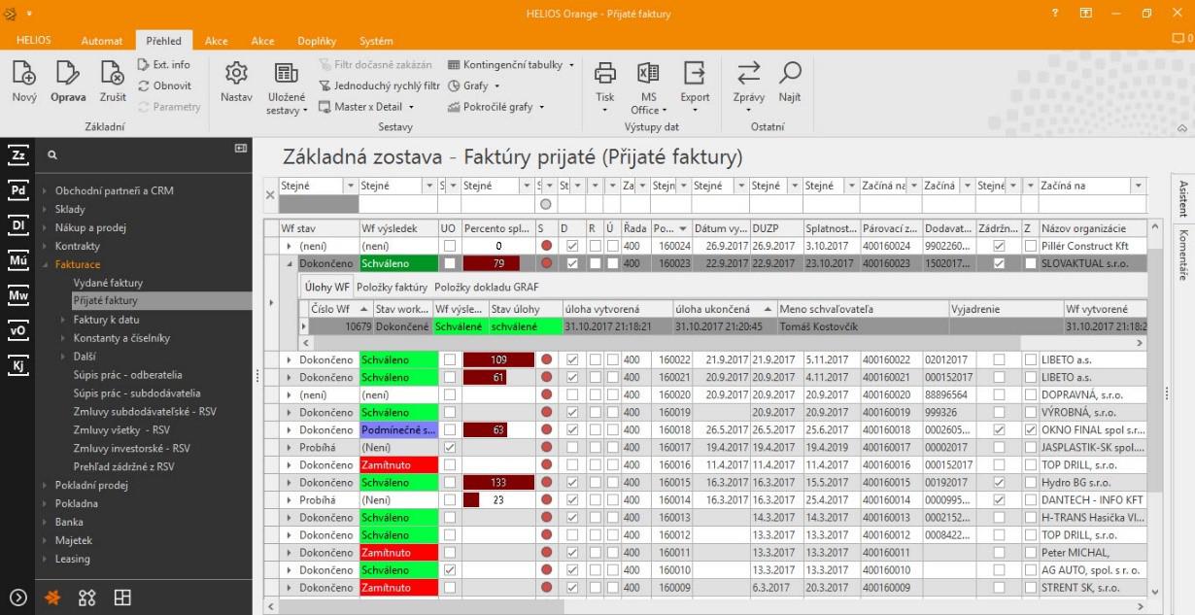The width and height of the screenshot is (1195, 615).
Task: Select the vO sidebar module icon
Action: click(17, 330)
